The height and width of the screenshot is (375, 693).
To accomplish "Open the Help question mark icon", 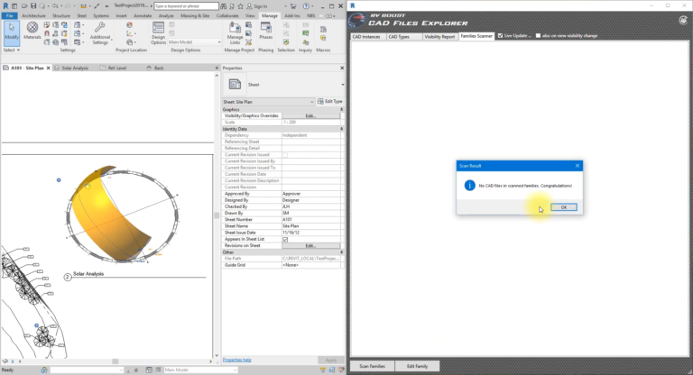I will [306, 6].
